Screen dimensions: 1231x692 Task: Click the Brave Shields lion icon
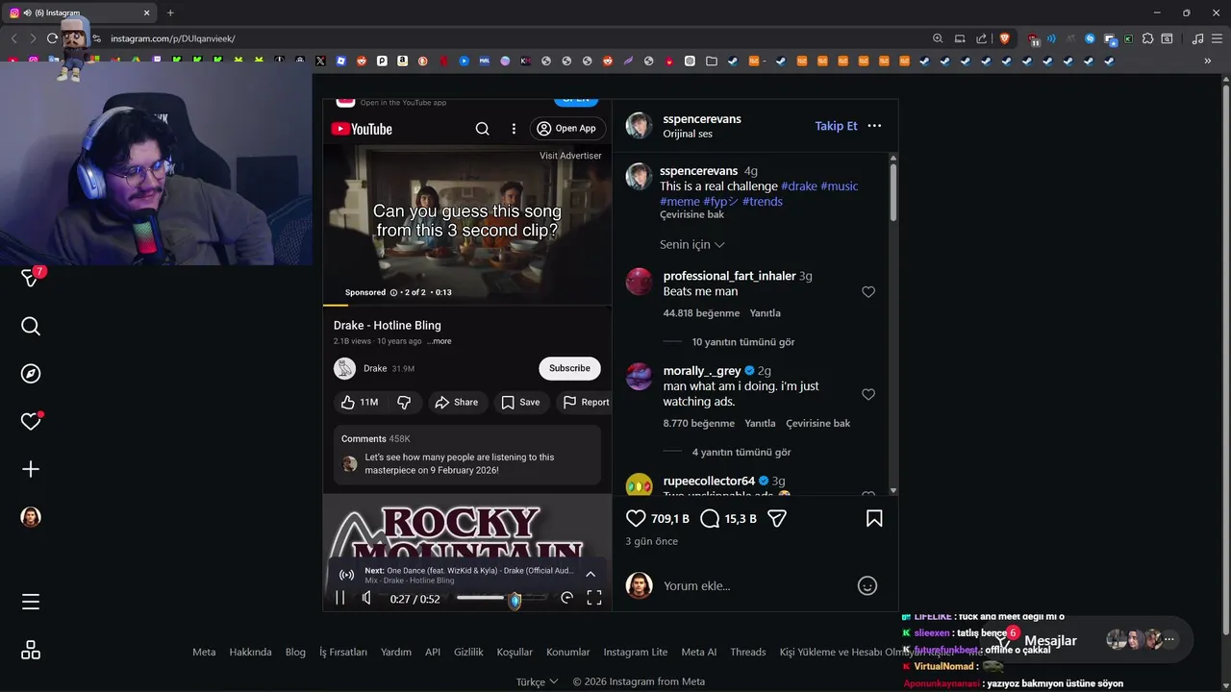coord(1005,38)
